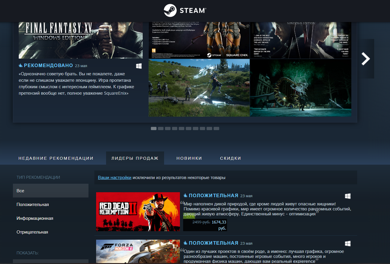The width and height of the screenshot is (390, 264).
Task: Click the ПОЛОЖИТЕЛЬНАЯ label for Red Dead Redemption
Action: pyautogui.click(x=214, y=195)
